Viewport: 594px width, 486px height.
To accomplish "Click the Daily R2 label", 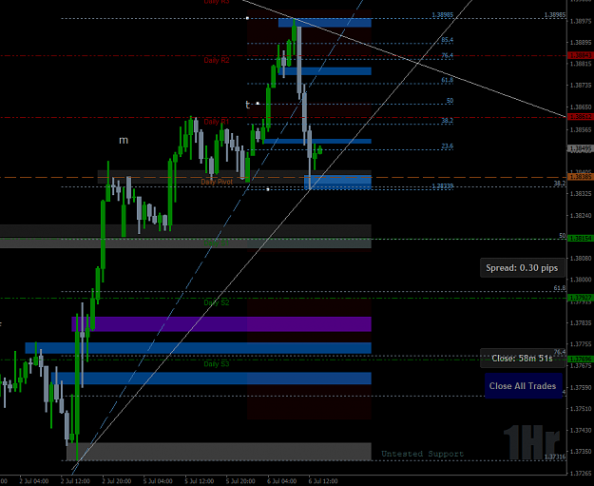I will point(217,60).
